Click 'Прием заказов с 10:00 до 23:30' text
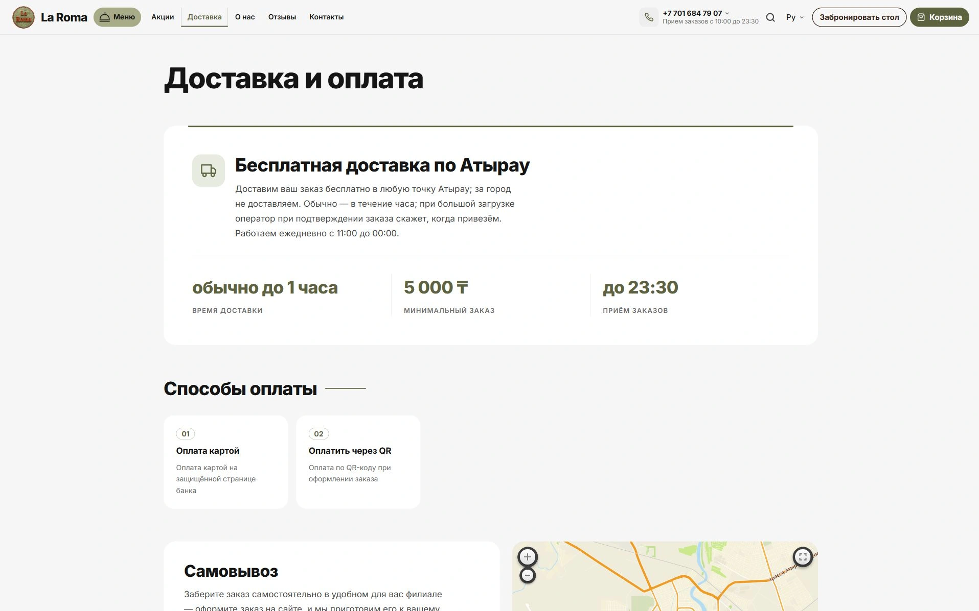Screen dimensions: 979x611 (x=711, y=21)
